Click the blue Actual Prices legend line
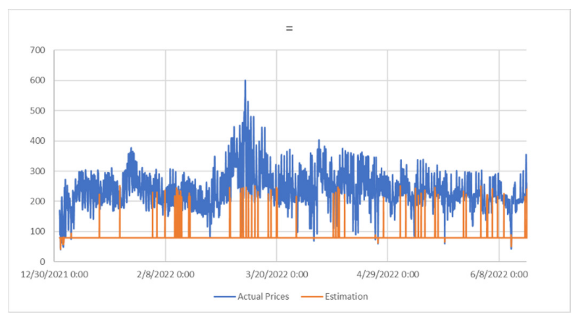 coord(224,297)
